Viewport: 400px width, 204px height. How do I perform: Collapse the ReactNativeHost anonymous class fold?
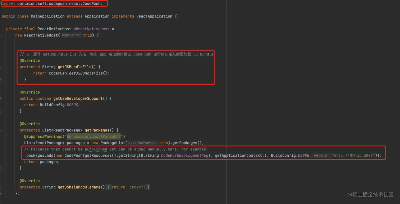2,35
